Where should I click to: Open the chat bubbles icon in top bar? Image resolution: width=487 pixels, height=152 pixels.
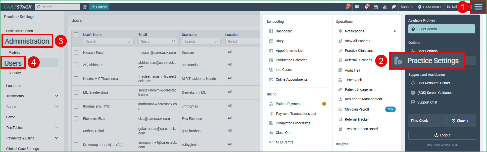coord(394,7)
